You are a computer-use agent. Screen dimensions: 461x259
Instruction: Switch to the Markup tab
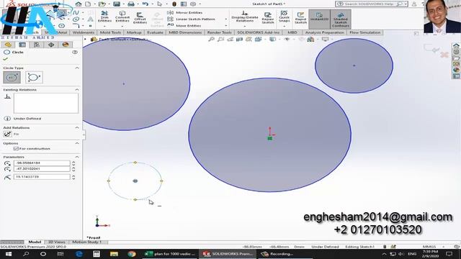tap(134, 32)
